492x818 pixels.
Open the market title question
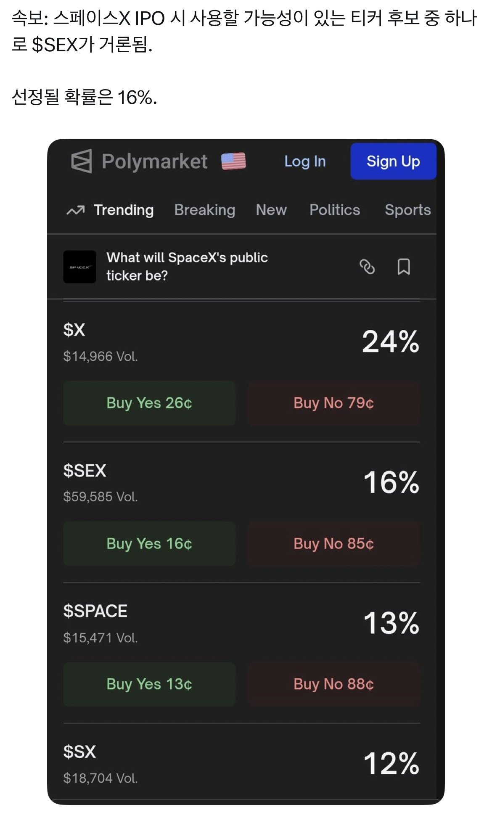(x=187, y=266)
